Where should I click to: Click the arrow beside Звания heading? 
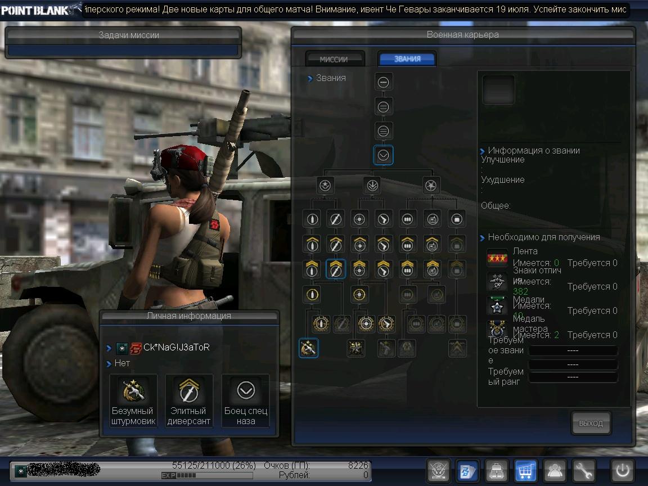[310, 78]
